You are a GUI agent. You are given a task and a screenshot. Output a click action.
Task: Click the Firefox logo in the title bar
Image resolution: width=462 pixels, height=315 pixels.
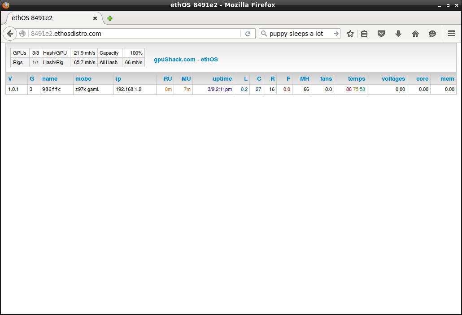point(5,5)
